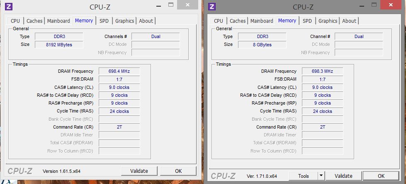406x184 pixels.
Task: Click 9.0 clocks CAS Latency in right window
Action: coord(322,87)
